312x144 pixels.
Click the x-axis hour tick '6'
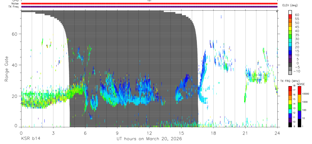click(85, 133)
